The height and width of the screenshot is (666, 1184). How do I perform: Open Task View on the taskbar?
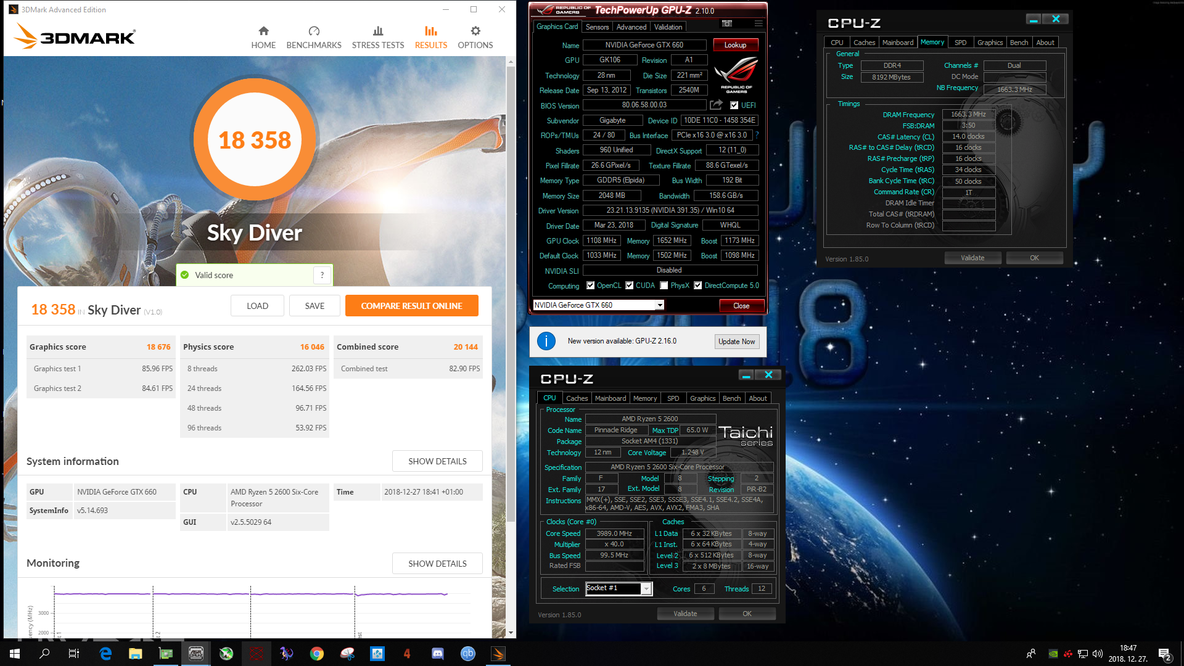pos(74,654)
